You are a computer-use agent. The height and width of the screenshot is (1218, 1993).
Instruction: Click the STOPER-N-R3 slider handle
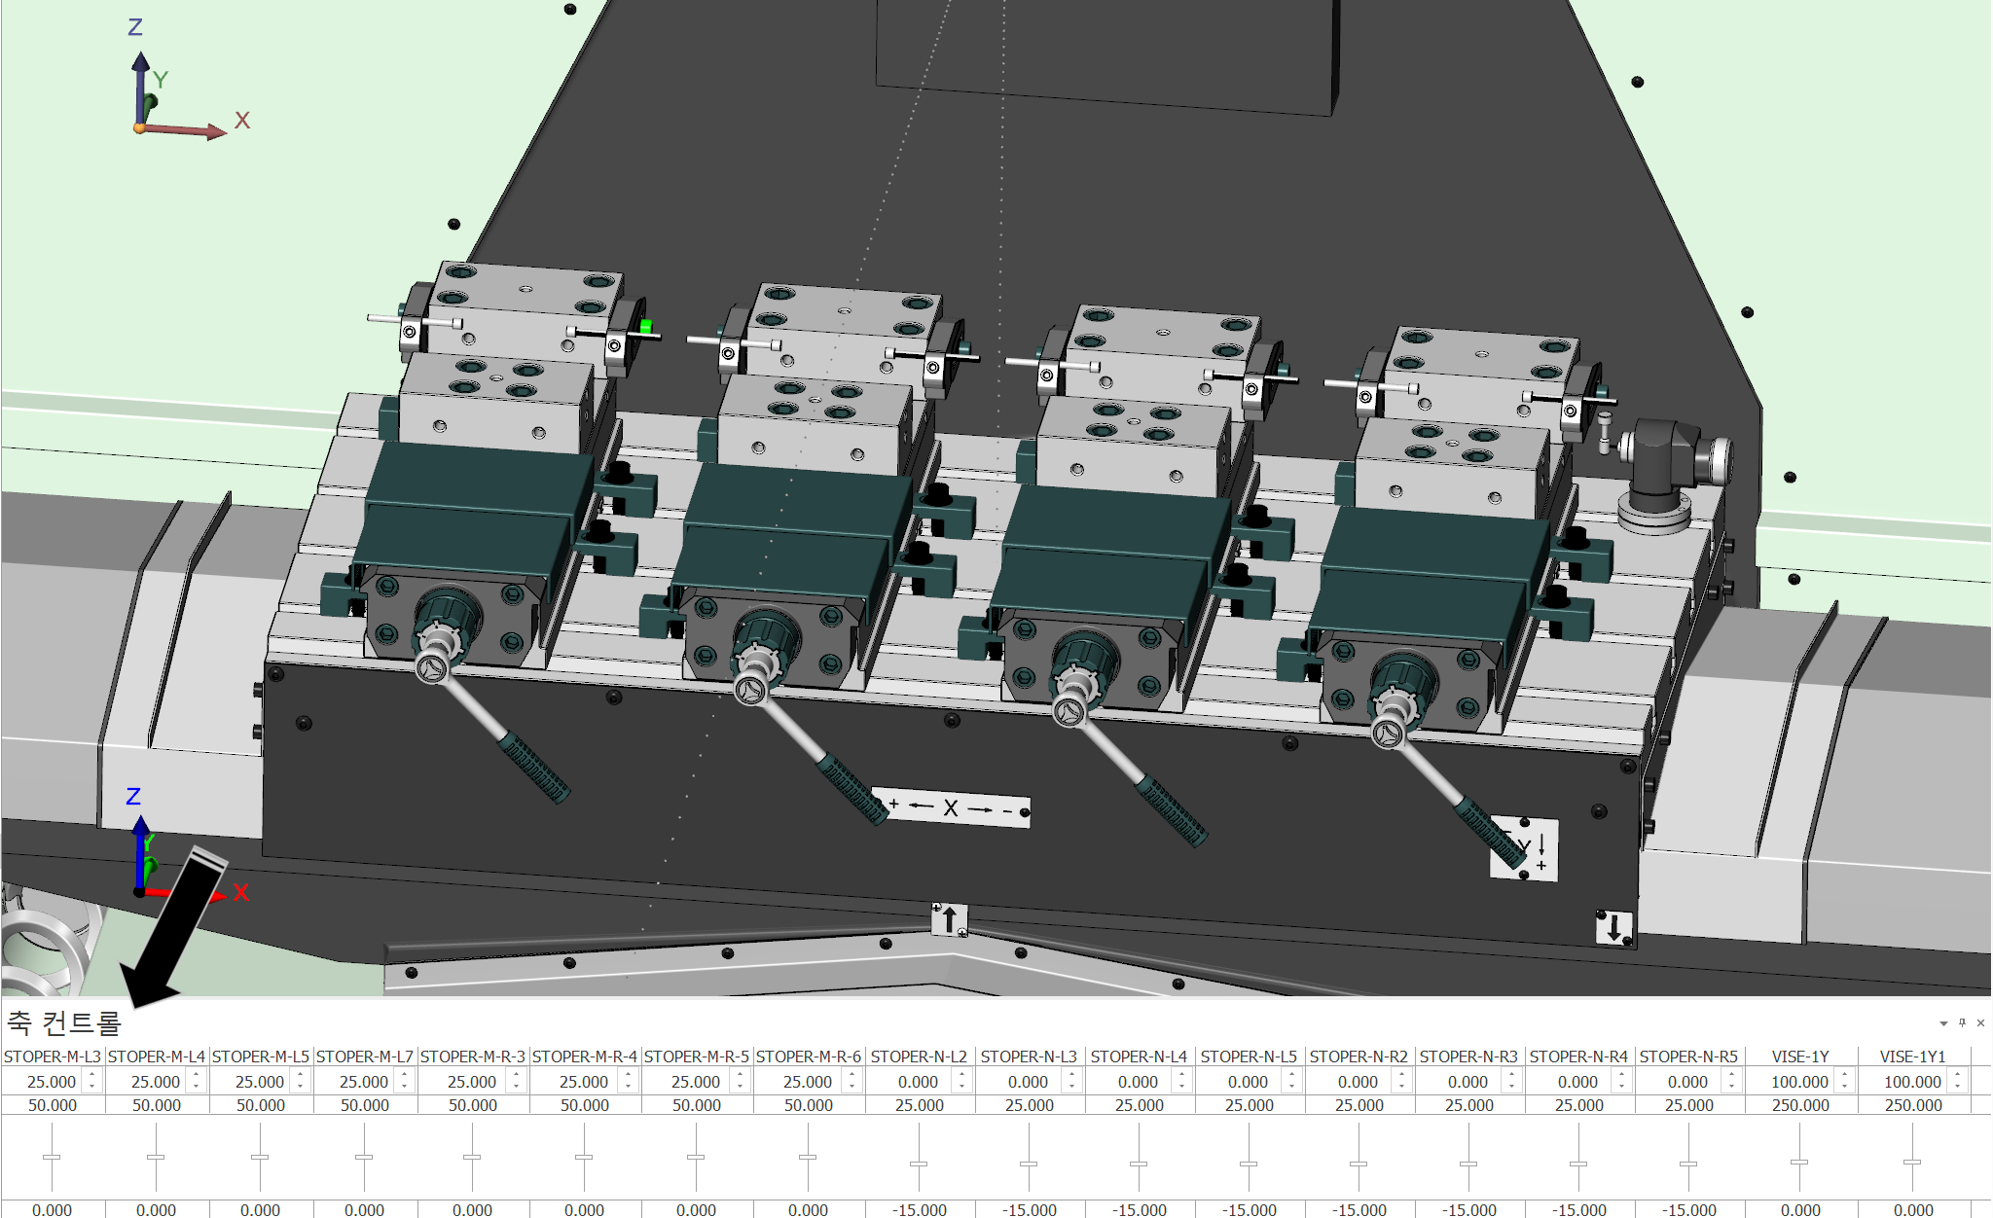[1468, 1164]
